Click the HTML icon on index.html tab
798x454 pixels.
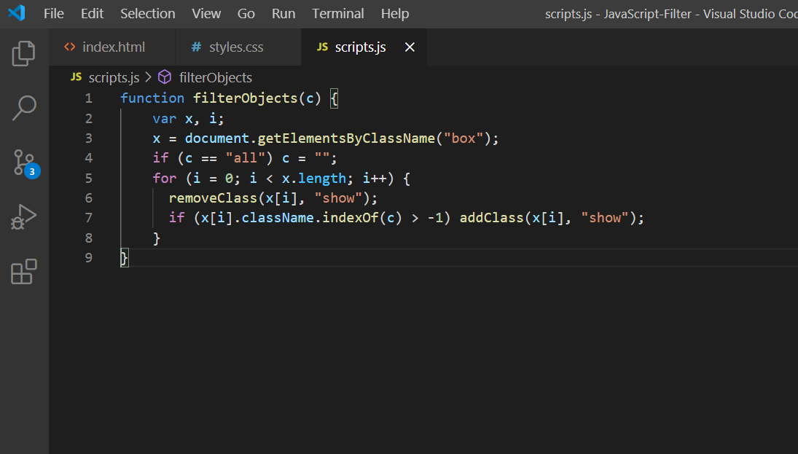coord(69,47)
